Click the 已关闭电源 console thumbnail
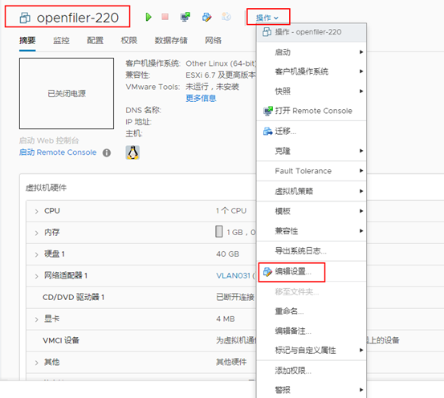The width and height of the screenshot is (444, 398). pyautogui.click(x=67, y=93)
